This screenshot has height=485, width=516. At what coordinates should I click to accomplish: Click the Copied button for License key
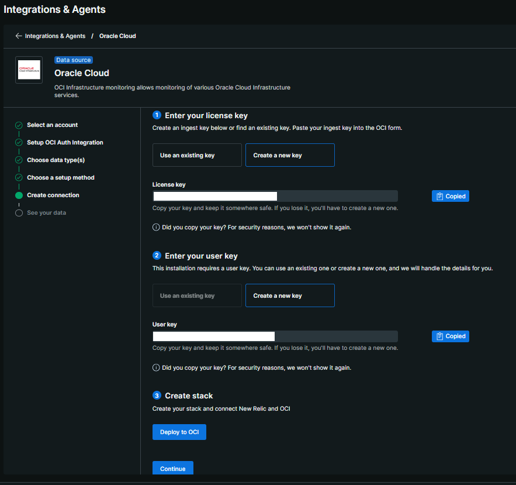(x=450, y=196)
